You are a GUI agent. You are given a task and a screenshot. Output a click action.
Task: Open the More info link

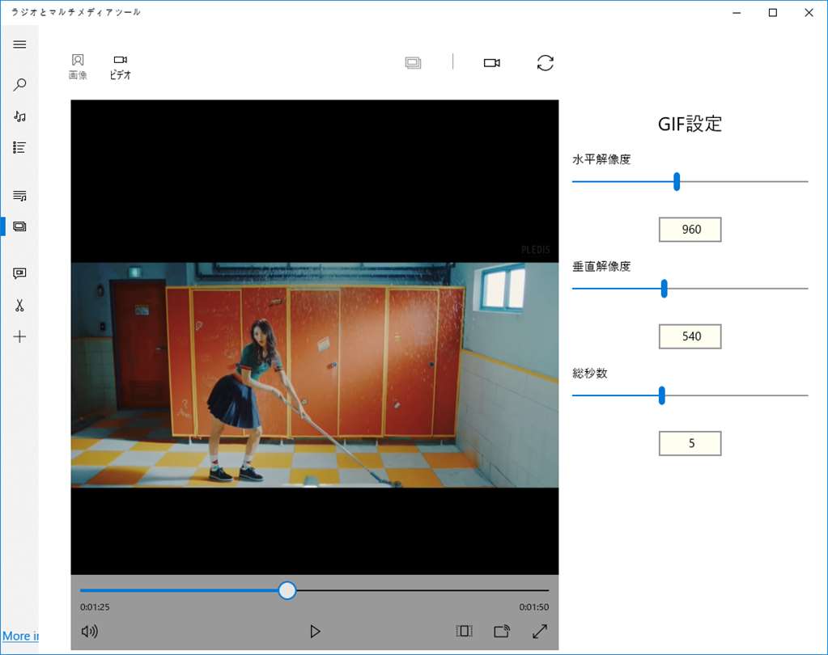click(x=20, y=636)
